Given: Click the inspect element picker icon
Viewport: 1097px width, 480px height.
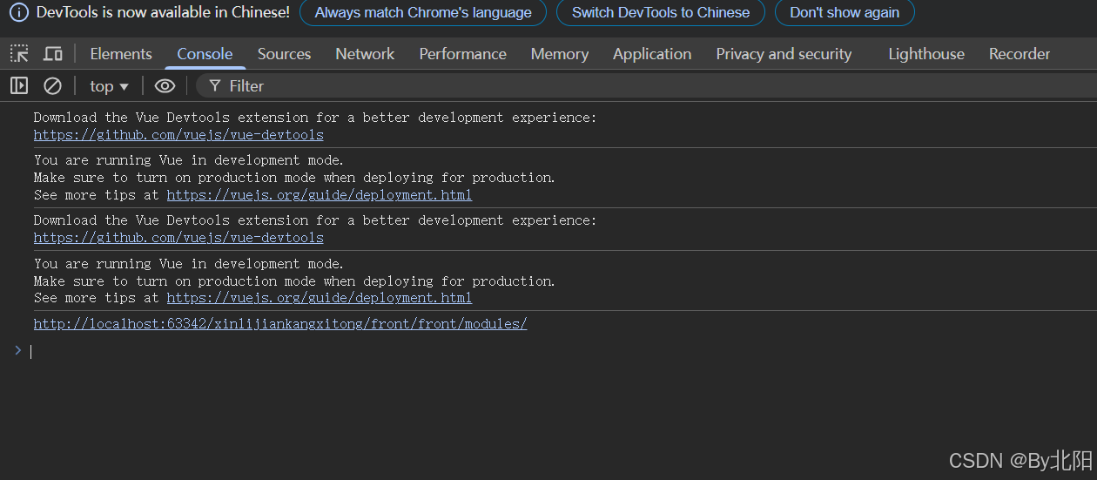Looking at the screenshot, I should (x=19, y=54).
